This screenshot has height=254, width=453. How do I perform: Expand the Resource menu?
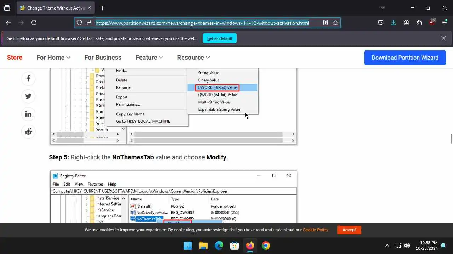pyautogui.click(x=193, y=58)
